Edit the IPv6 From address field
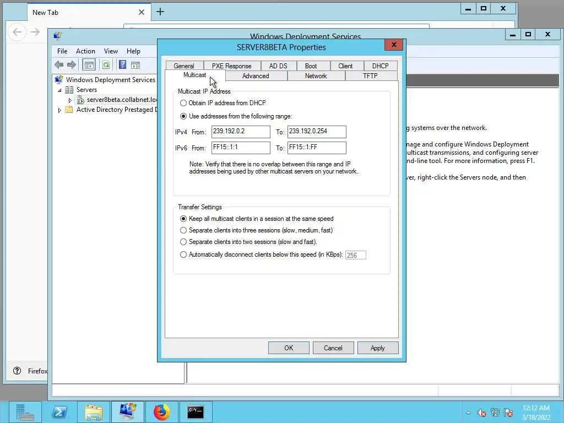The image size is (564, 423). pyautogui.click(x=241, y=148)
